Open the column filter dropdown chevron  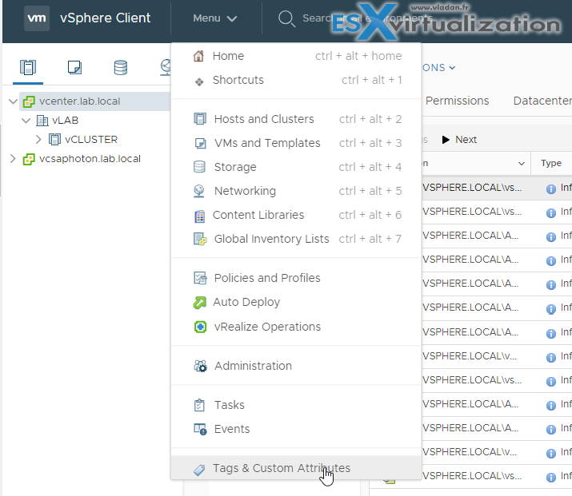(x=522, y=164)
